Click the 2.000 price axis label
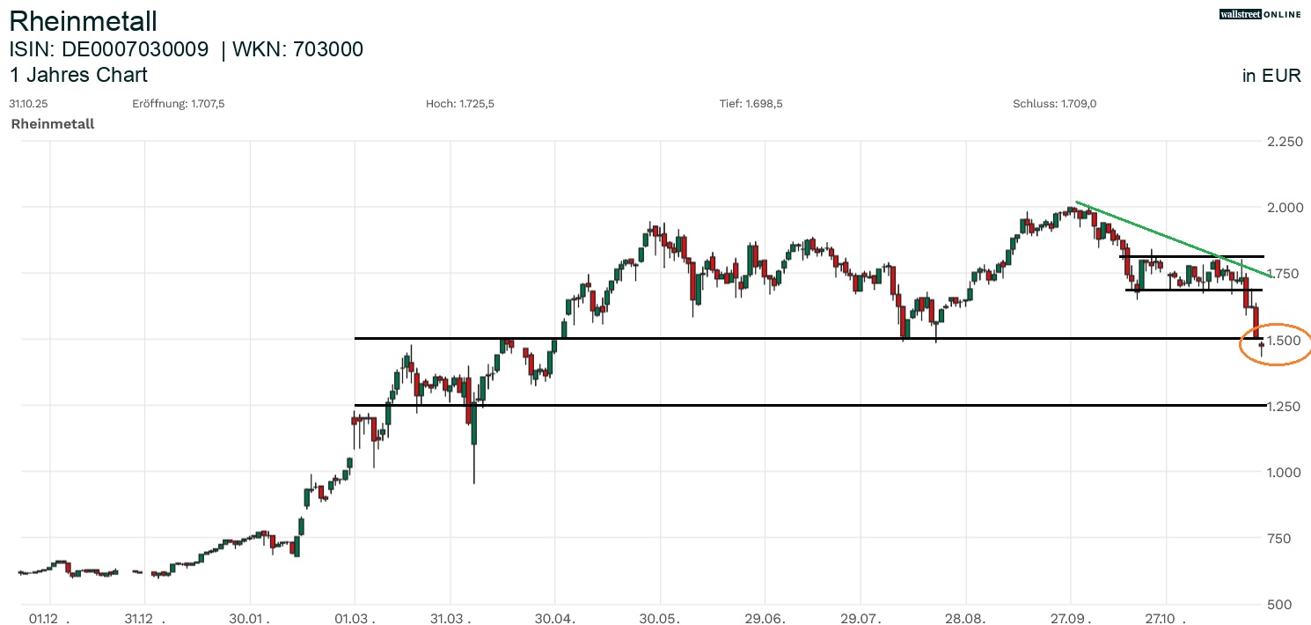 tap(1284, 208)
